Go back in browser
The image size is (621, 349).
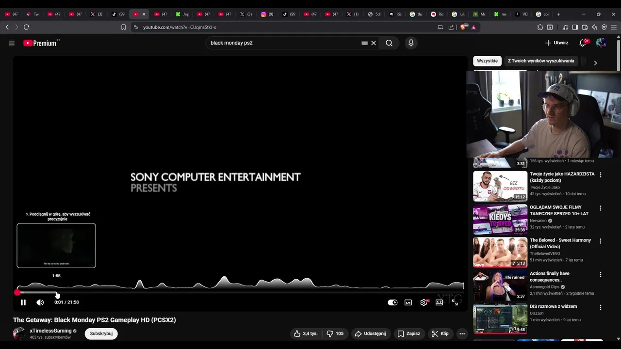tap(7, 27)
